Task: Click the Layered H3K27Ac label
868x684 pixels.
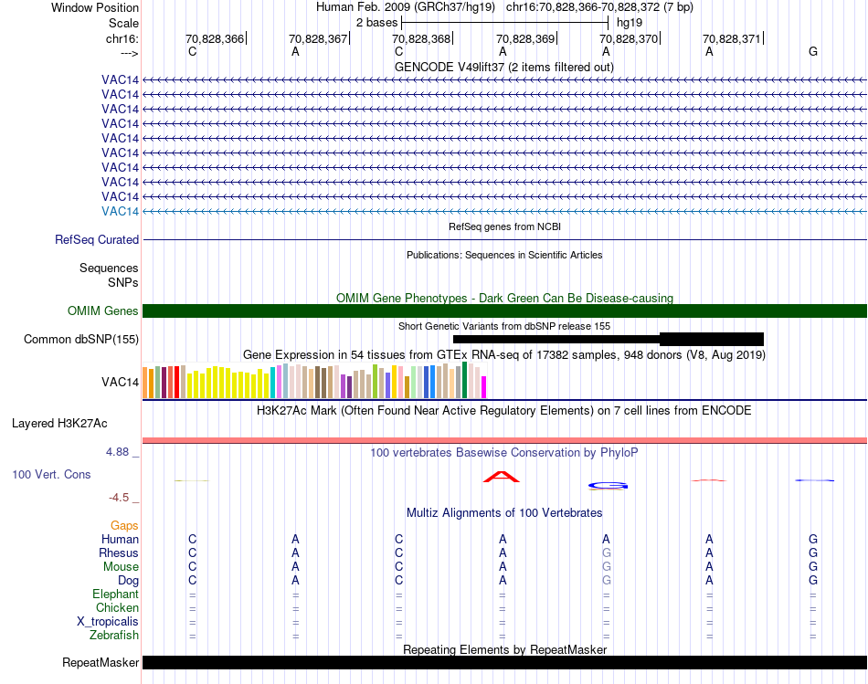Action: (x=59, y=424)
